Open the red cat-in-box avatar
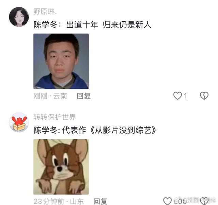Image resolution: width=218 pixels, height=205 pixels. click(19, 122)
